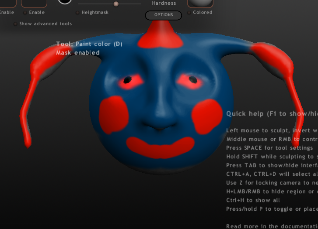Toggle the Enable option nearest Heightmask
318x229 pixels.
(x=25, y=13)
